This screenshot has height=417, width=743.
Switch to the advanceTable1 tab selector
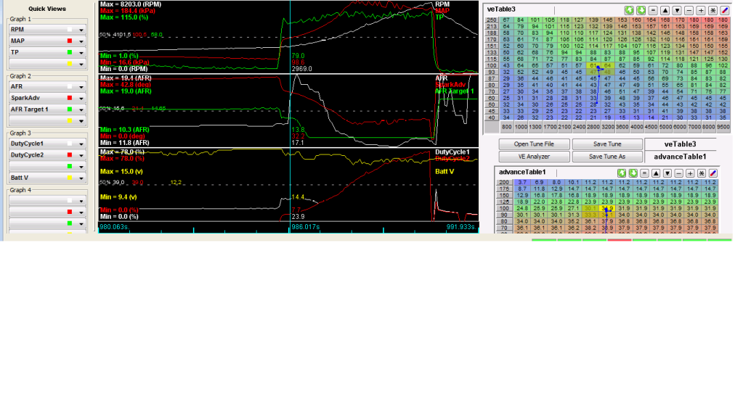[680, 157]
